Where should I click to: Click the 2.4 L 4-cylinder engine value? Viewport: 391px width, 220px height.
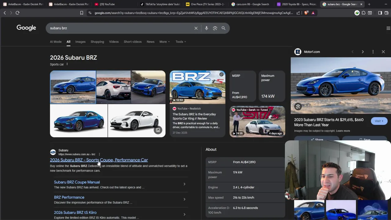[x=243, y=187]
